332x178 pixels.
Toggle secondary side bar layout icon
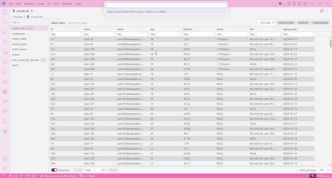(305, 4)
